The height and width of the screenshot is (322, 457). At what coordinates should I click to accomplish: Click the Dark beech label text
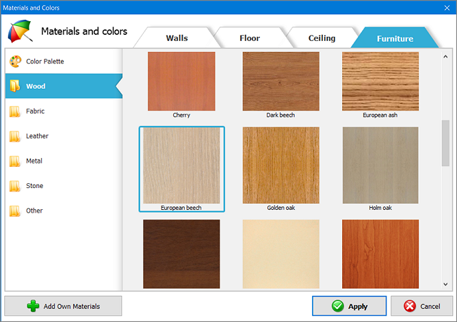pyautogui.click(x=280, y=115)
